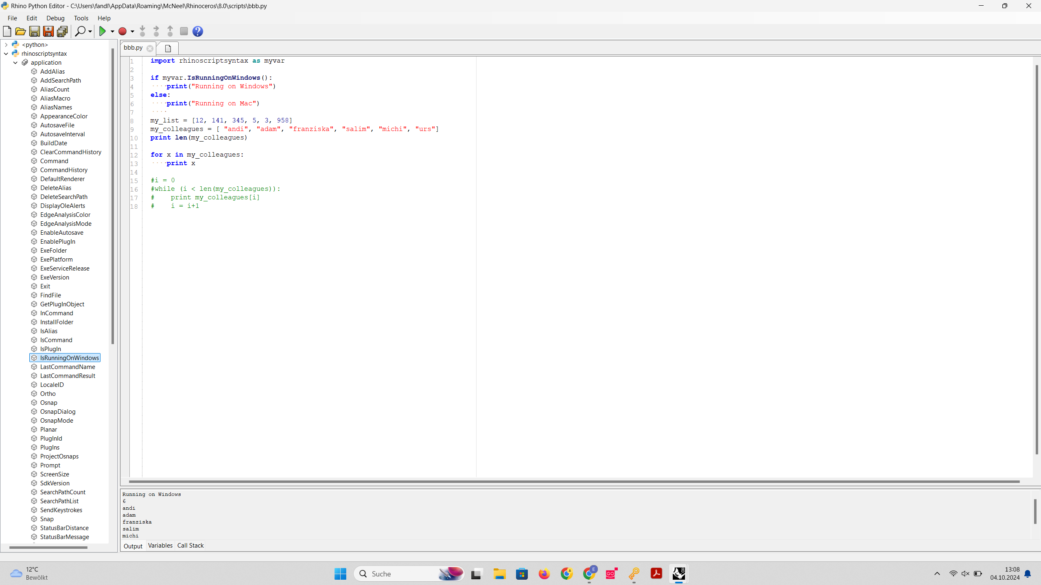Viewport: 1041px width, 585px height.
Task: Start debugging with the record button
Action: (122, 31)
